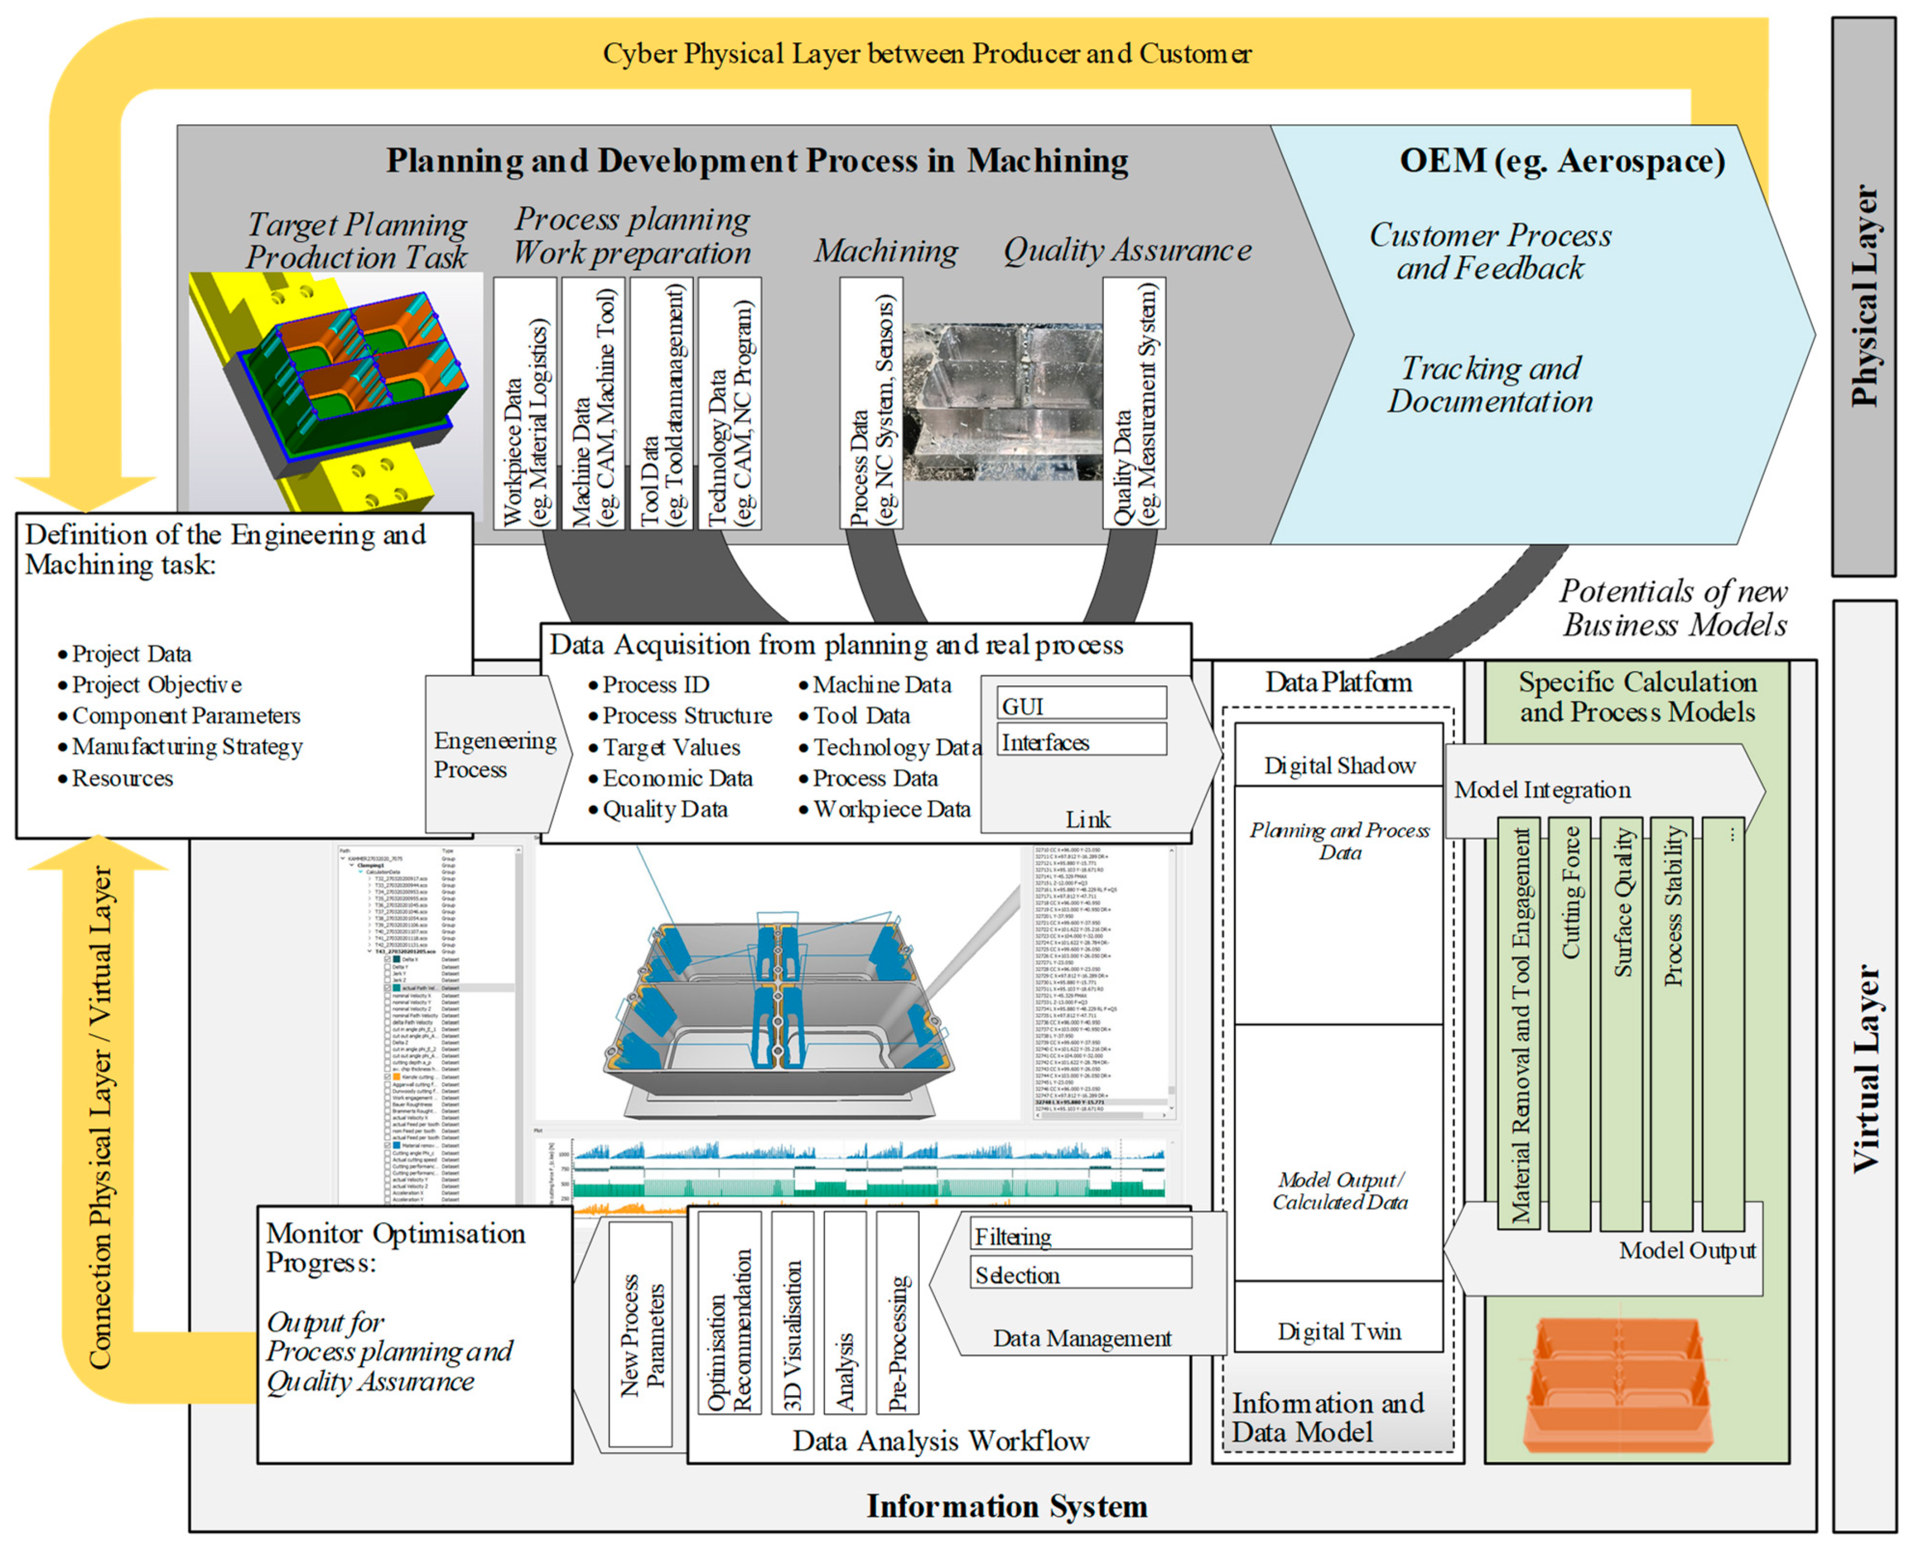Viewport: 1909px width, 1549px height.
Task: Click the teal colour swatch beside actual Path Velocity
Action: pyautogui.click(x=397, y=989)
